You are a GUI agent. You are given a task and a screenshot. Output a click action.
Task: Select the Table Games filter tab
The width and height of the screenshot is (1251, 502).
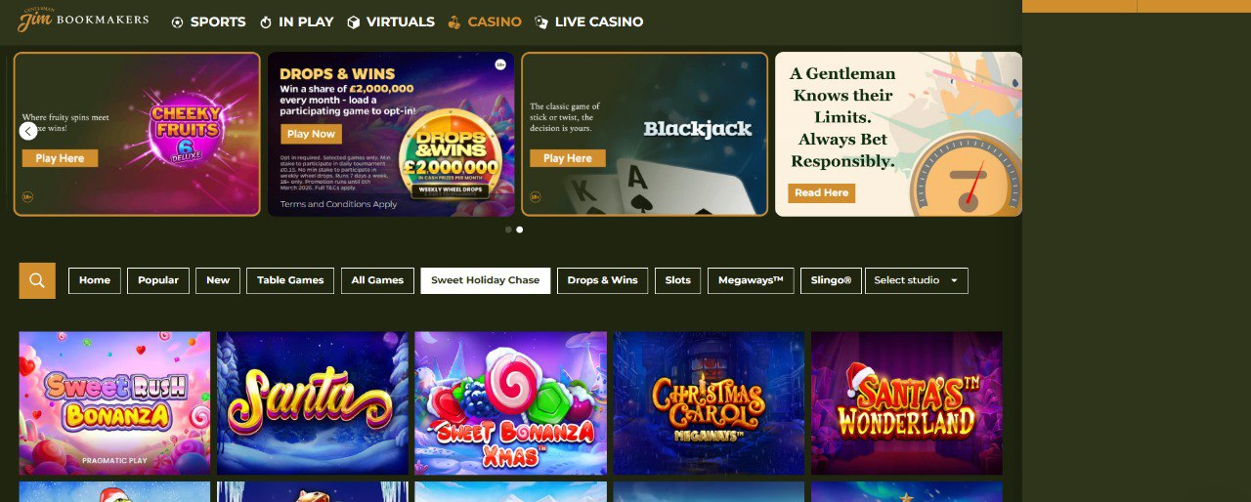click(x=290, y=280)
